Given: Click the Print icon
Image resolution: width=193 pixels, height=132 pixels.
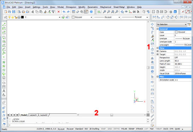Looking at the screenshot, I should click(23, 12).
